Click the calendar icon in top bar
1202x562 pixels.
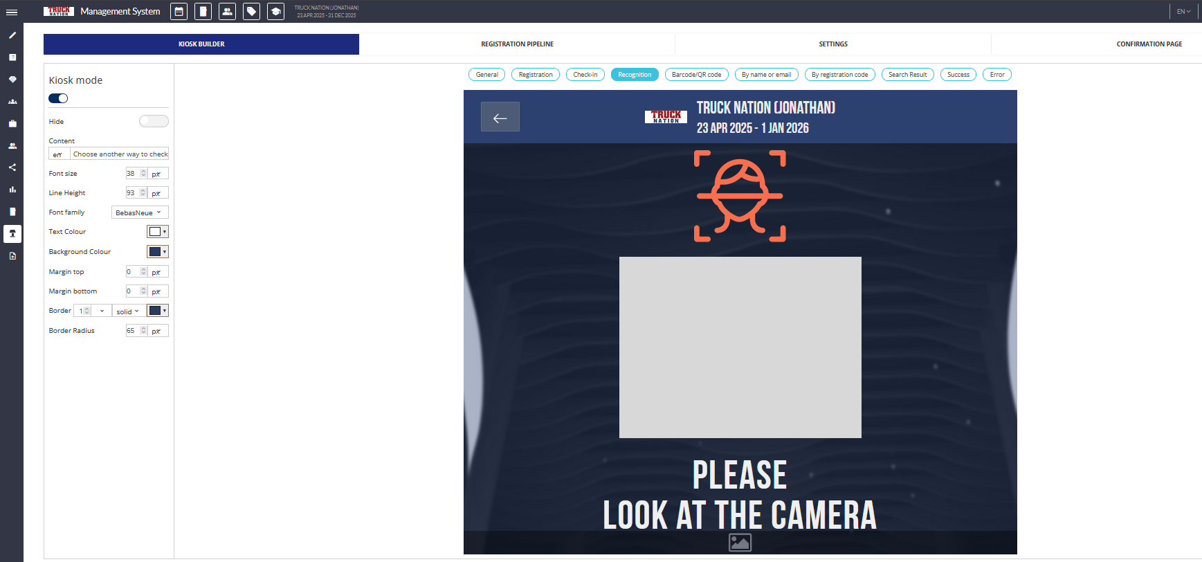(x=179, y=12)
